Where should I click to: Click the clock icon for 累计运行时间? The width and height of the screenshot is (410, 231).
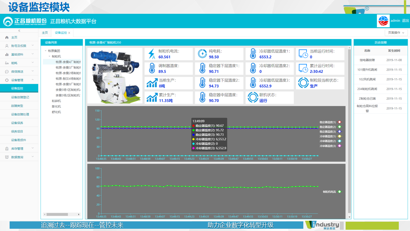(303, 68)
